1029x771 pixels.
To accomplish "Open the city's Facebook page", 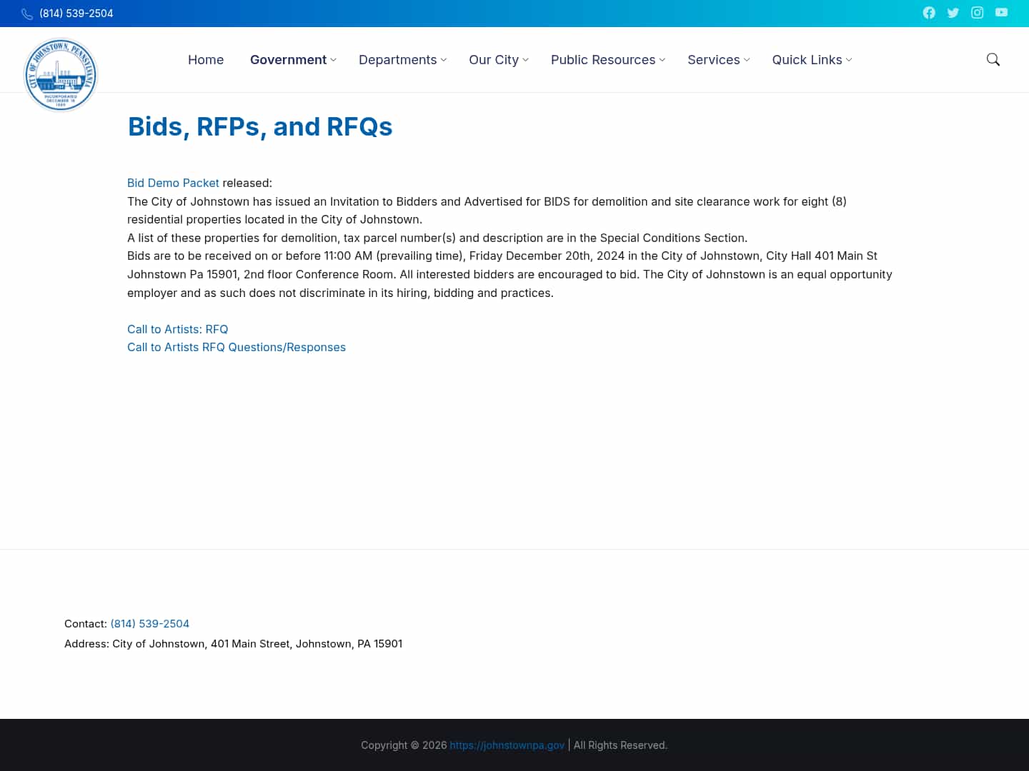I will [x=929, y=13].
